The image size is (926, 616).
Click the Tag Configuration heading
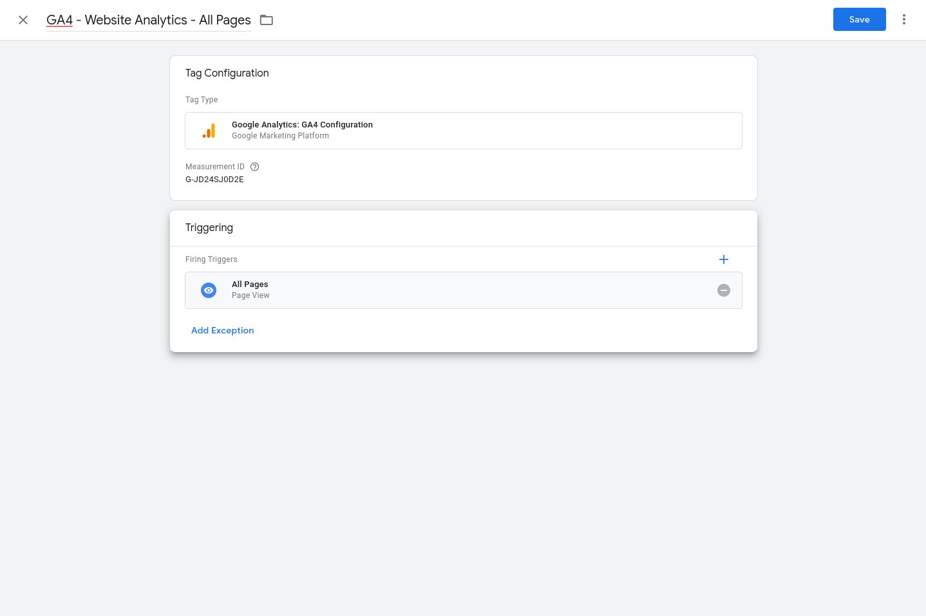click(227, 73)
